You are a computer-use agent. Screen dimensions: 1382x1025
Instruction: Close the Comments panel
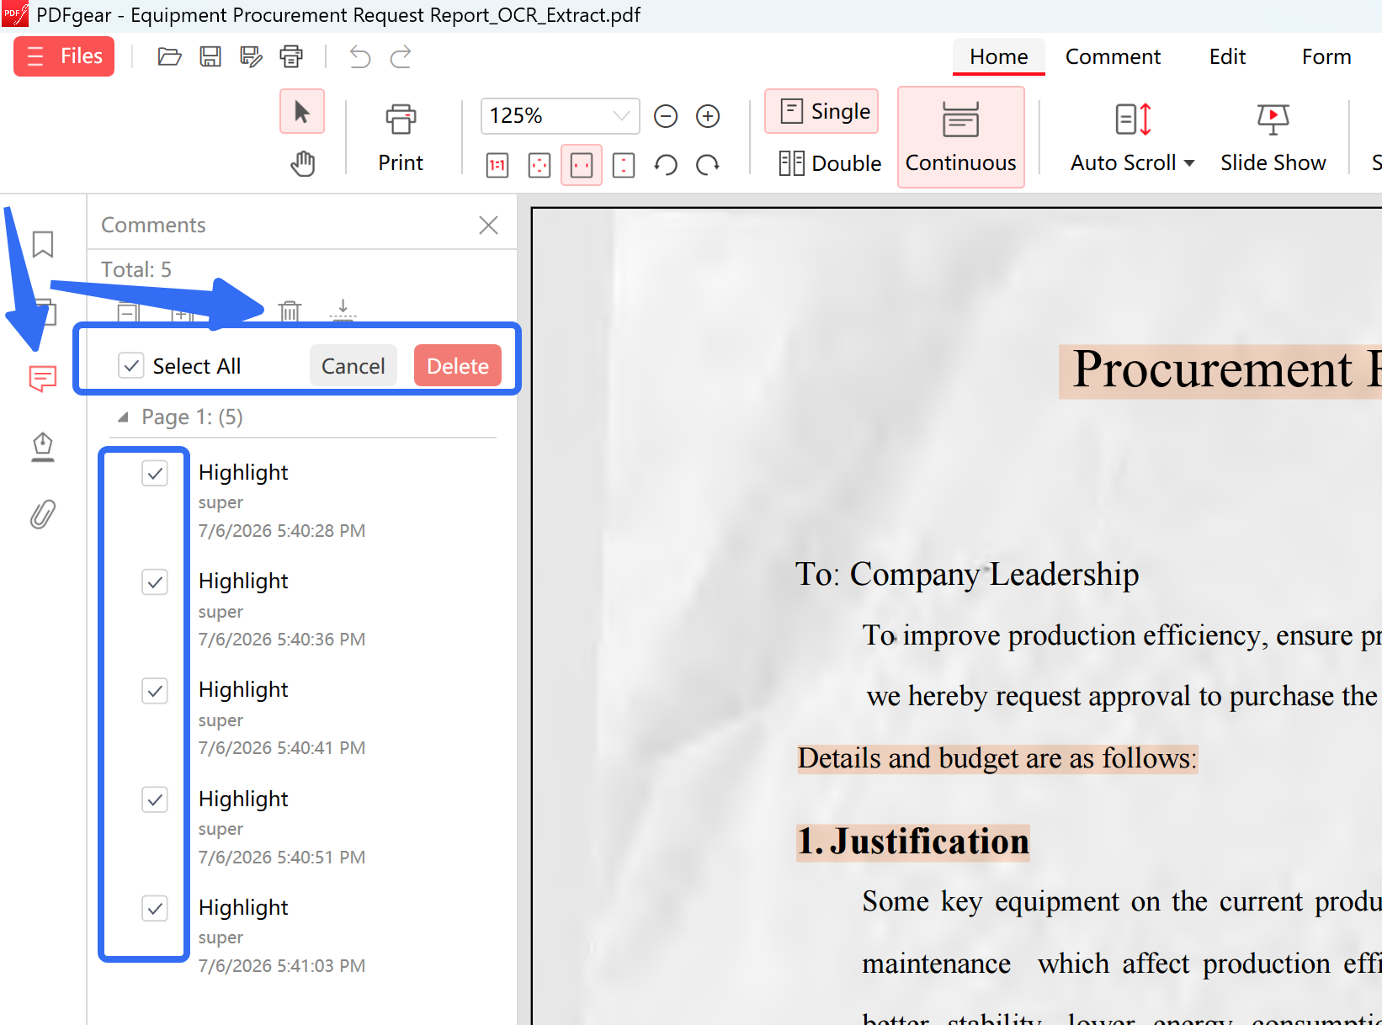pyautogui.click(x=488, y=225)
